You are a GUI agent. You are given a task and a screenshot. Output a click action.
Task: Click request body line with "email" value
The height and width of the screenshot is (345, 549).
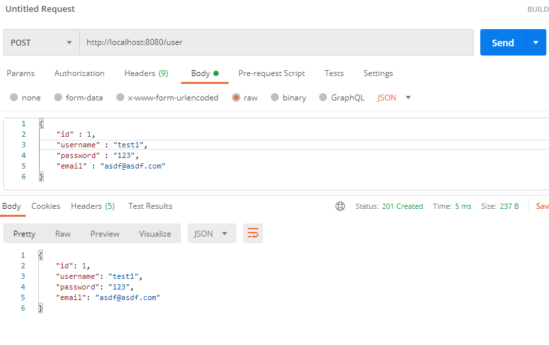[110, 166]
